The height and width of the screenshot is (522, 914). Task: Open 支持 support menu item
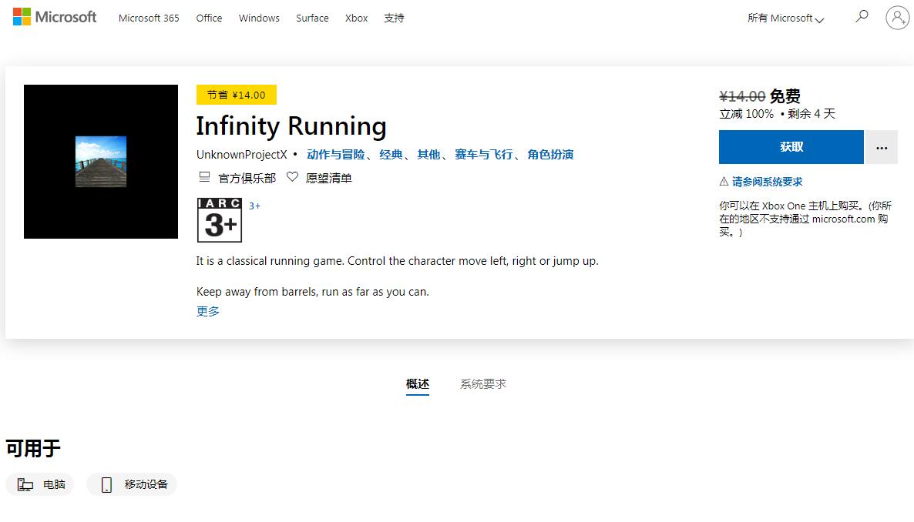click(x=394, y=18)
